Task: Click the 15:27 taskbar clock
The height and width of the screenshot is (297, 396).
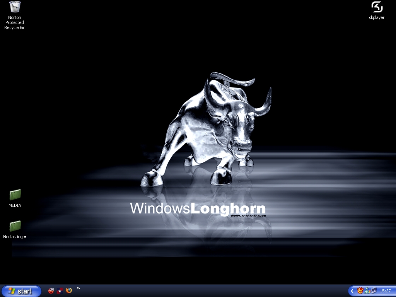Action: 386,291
